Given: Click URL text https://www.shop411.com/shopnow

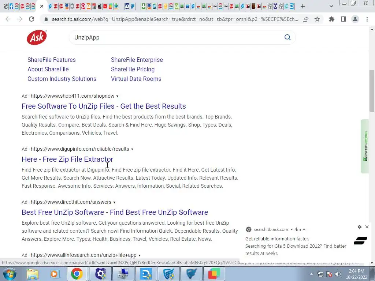Looking at the screenshot, I should click(73, 96).
